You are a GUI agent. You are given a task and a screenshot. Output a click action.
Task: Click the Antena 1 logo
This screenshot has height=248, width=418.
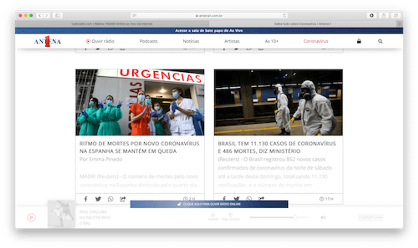click(x=47, y=41)
